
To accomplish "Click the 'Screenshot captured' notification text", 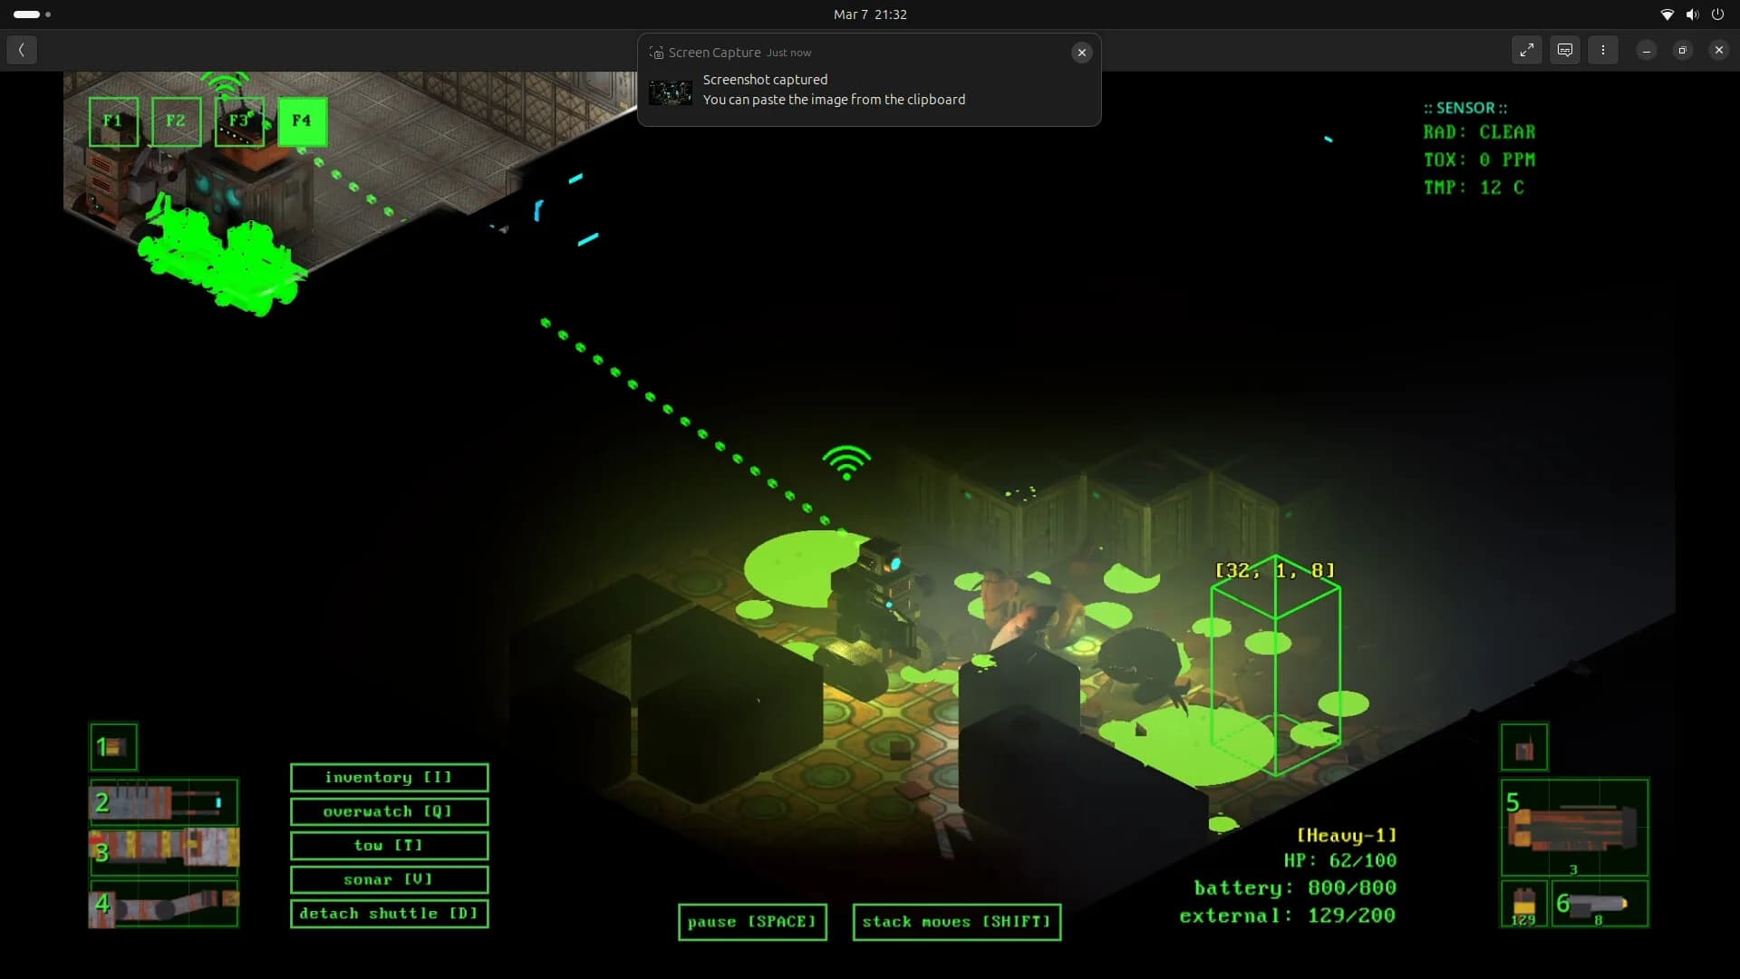I will click(765, 80).
